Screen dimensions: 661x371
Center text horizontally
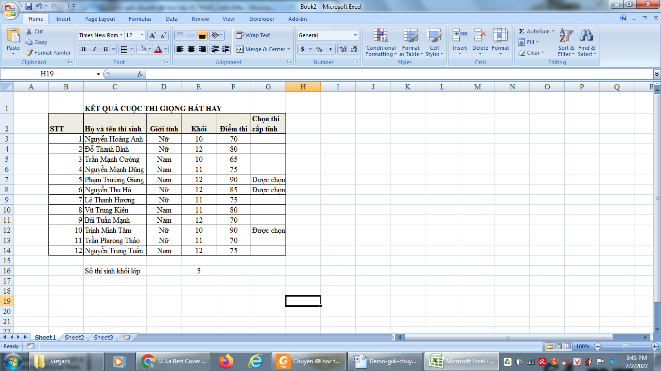[x=191, y=49]
